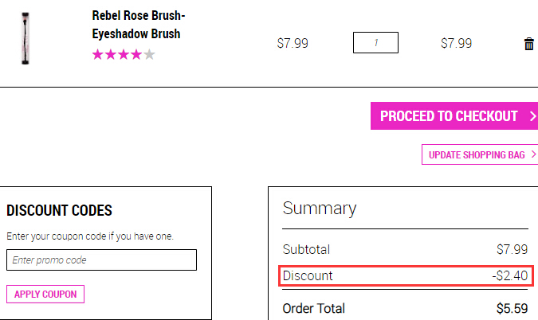Click the grey fifth rating star

[149, 54]
